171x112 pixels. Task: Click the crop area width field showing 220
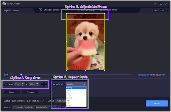18,84
